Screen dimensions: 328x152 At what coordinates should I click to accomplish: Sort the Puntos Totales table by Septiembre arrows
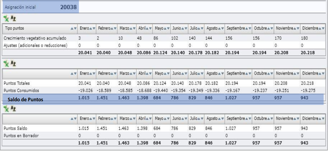248,73
